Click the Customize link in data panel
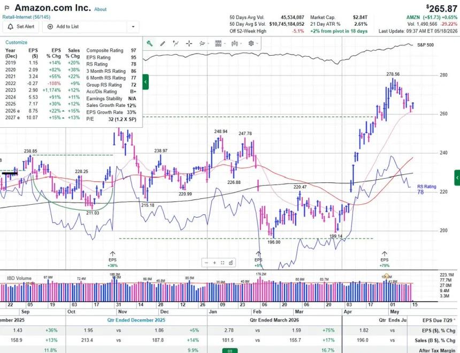Screen dimensions: 460x353 (17, 42)
